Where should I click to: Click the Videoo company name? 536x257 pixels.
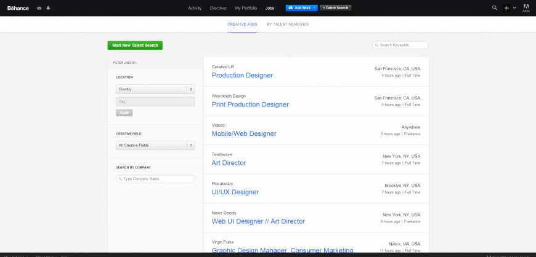(x=218, y=125)
